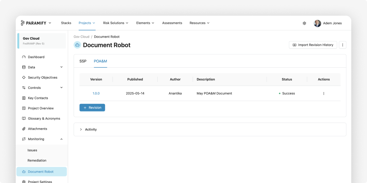Open the Paramify workspace dropdown chevron
This screenshot has height=183, width=367.
pos(50,23)
